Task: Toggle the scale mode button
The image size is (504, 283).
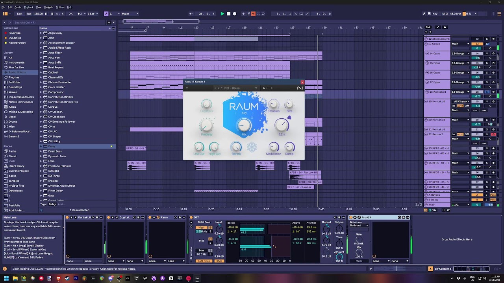Action: pyautogui.click(x=106, y=14)
